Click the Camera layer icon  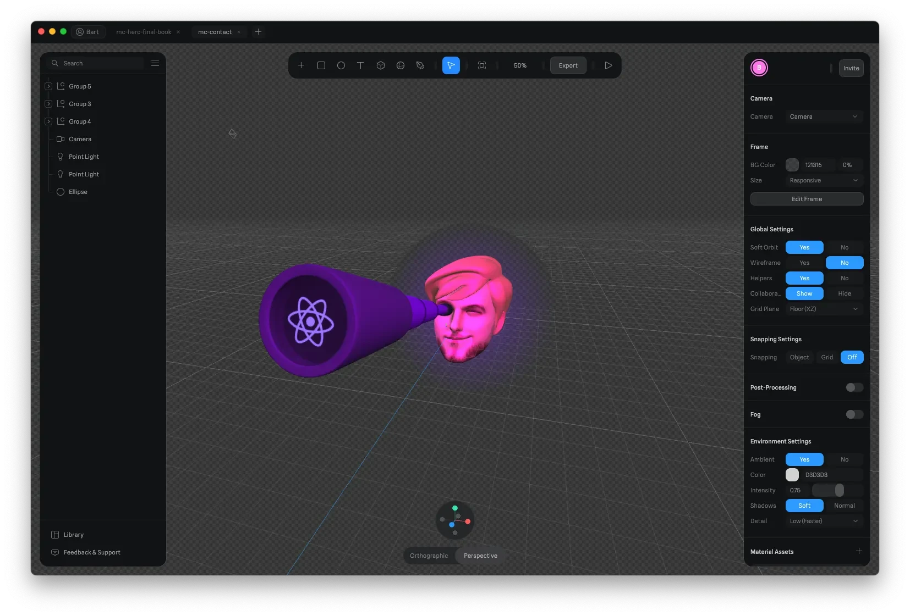coord(61,139)
